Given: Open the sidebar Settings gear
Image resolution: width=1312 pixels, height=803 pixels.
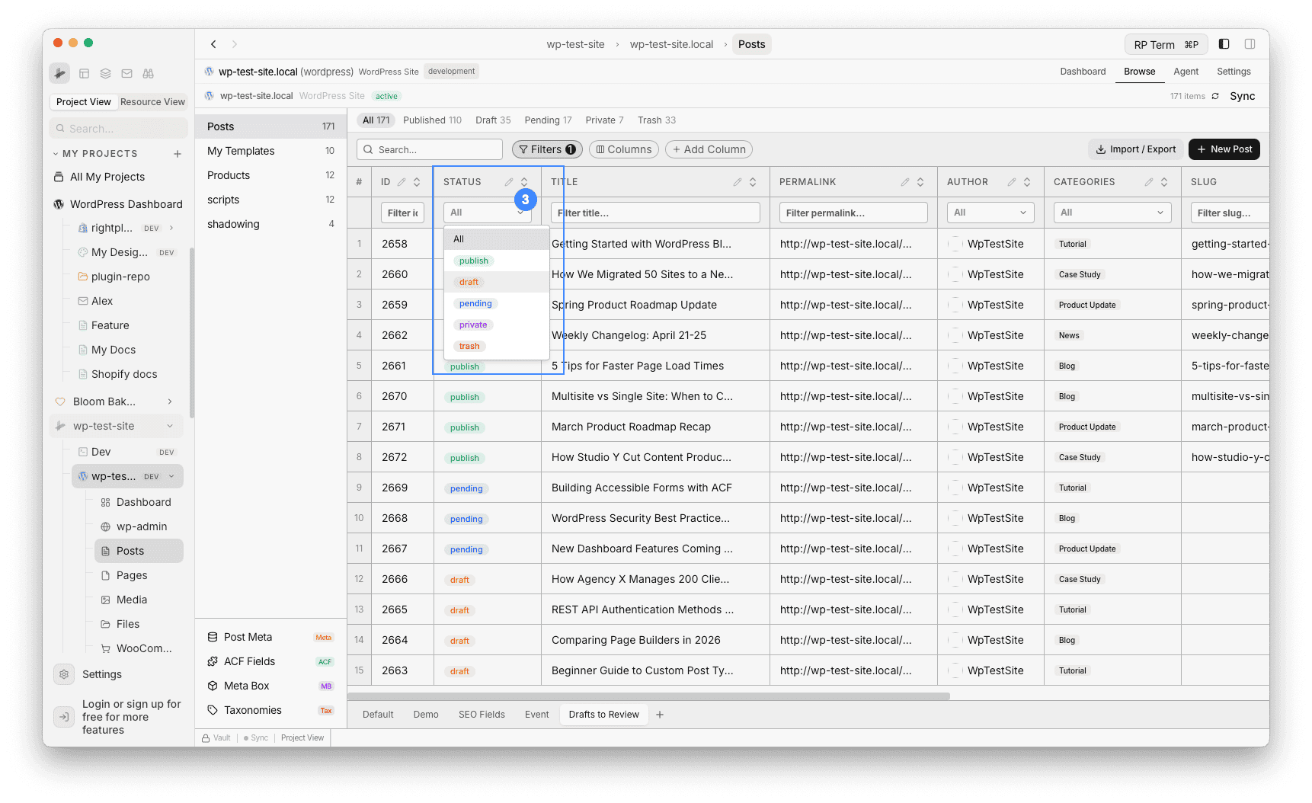Looking at the screenshot, I should (x=64, y=674).
